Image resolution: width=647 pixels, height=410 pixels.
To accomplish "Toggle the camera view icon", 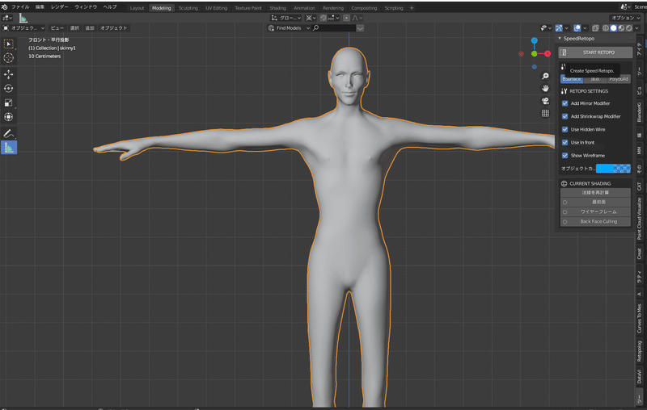I will pyautogui.click(x=546, y=101).
